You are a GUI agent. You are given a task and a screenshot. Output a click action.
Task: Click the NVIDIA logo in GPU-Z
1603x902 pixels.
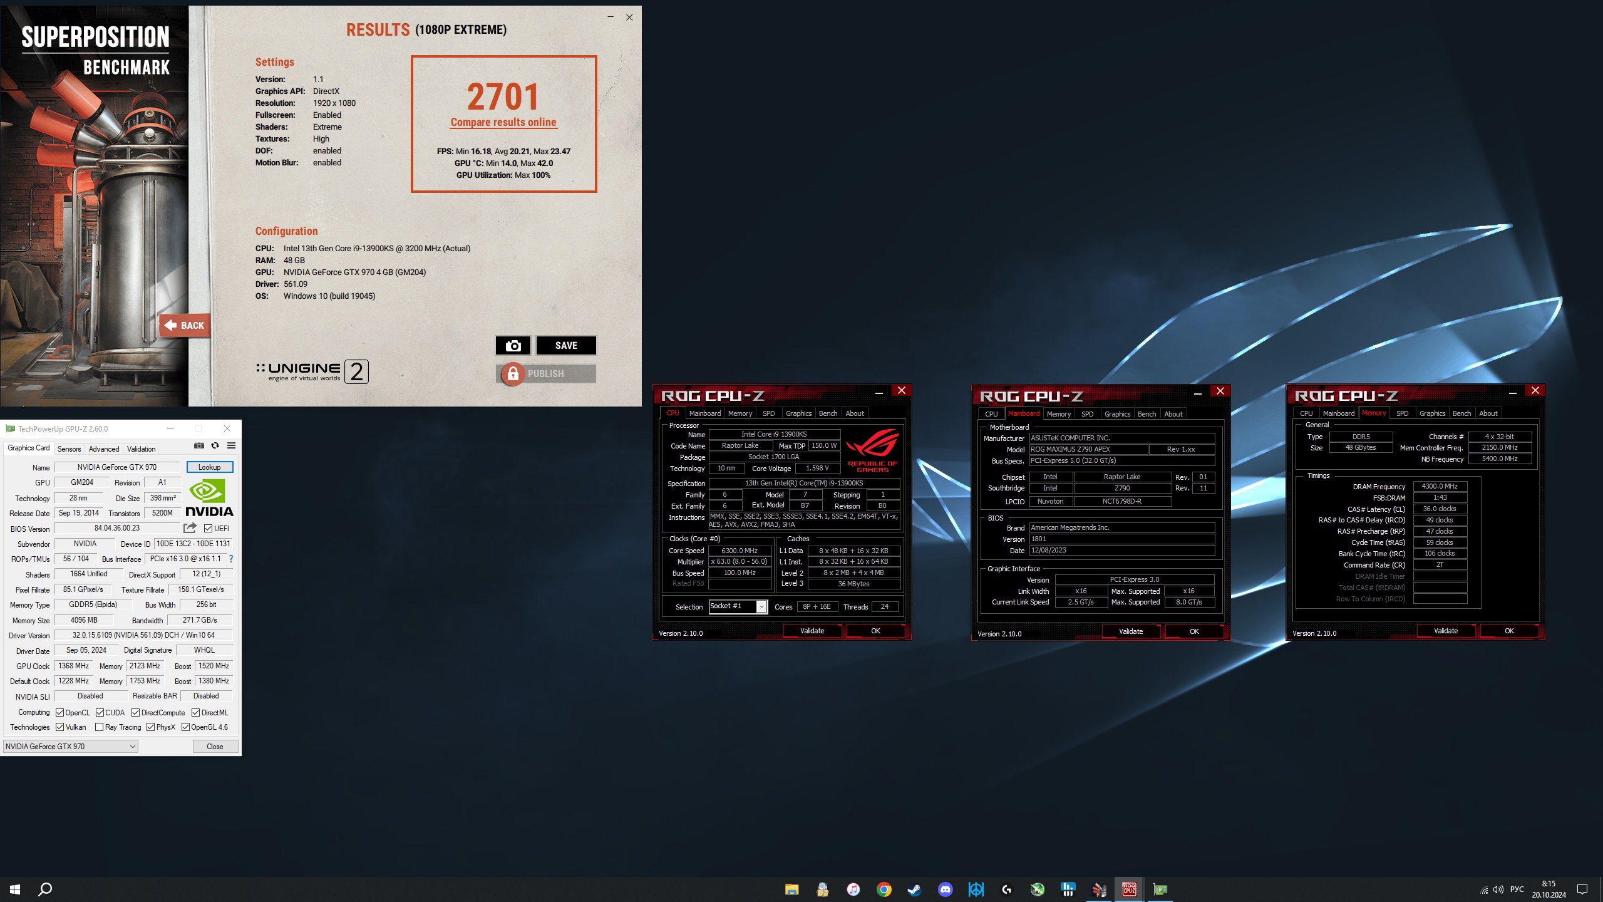point(209,497)
